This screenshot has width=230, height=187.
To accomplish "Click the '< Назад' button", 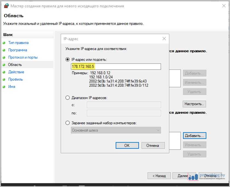I will [159, 176].
